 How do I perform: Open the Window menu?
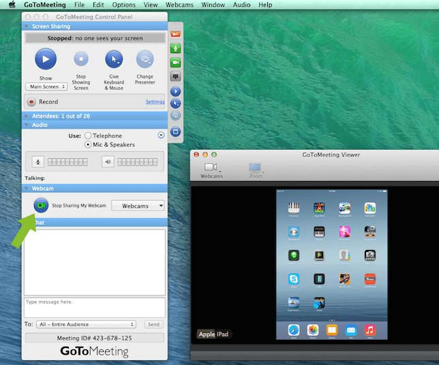pyautogui.click(x=213, y=5)
